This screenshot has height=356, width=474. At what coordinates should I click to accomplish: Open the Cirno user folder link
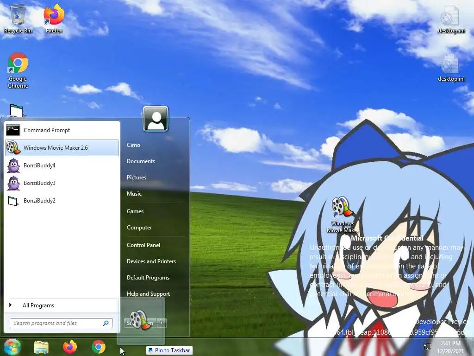point(133,145)
